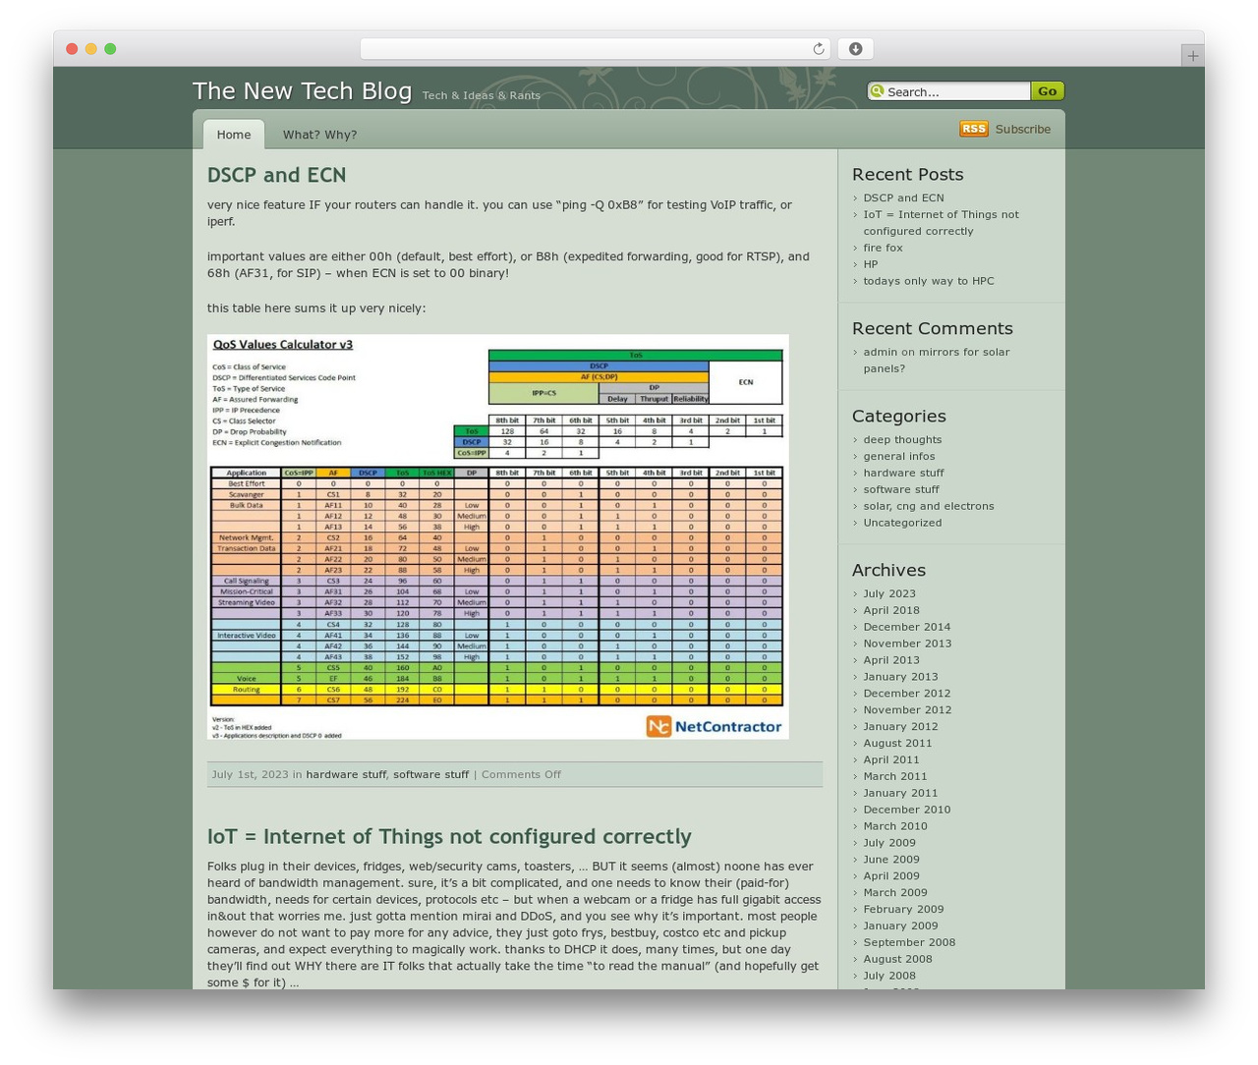Screen dimensions: 1258x1065
Task: Click the Subscribe link
Action: (1022, 129)
